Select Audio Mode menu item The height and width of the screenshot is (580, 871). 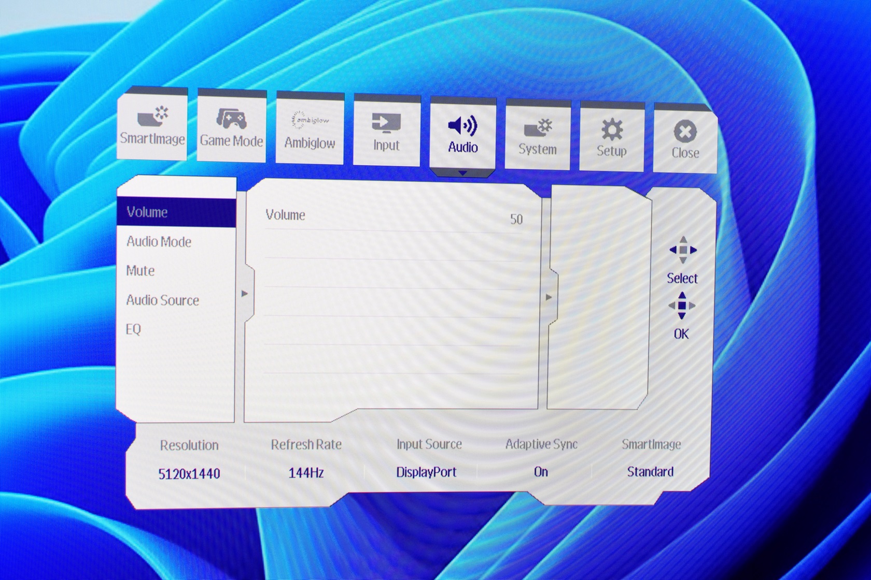click(x=159, y=242)
